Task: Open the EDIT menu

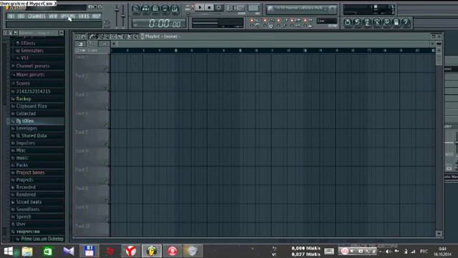Action: 21,16
